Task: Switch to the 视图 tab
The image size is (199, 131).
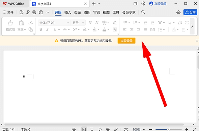Action: [x=106, y=12]
